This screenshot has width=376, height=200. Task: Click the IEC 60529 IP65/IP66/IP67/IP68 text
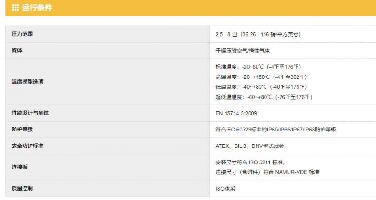pos(275,130)
